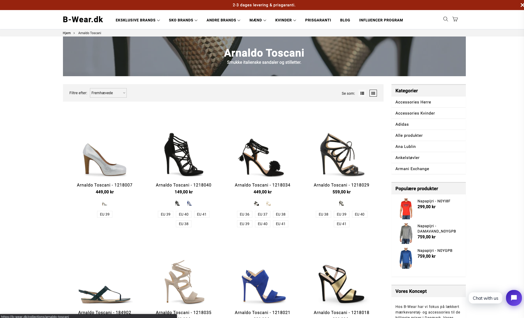This screenshot has width=524, height=318.
Task: Open the search magnifier icon
Action: (x=445, y=19)
